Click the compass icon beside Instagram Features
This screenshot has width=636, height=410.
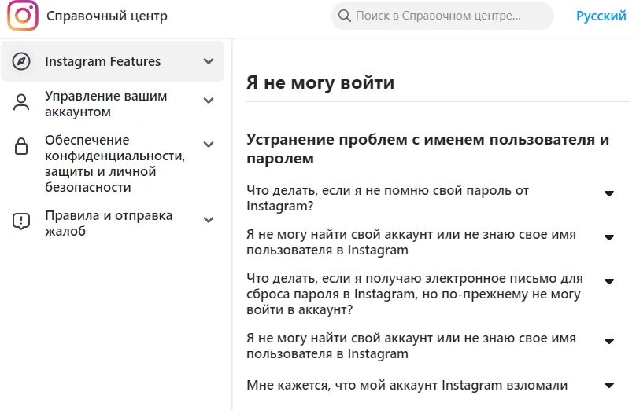pos(21,61)
